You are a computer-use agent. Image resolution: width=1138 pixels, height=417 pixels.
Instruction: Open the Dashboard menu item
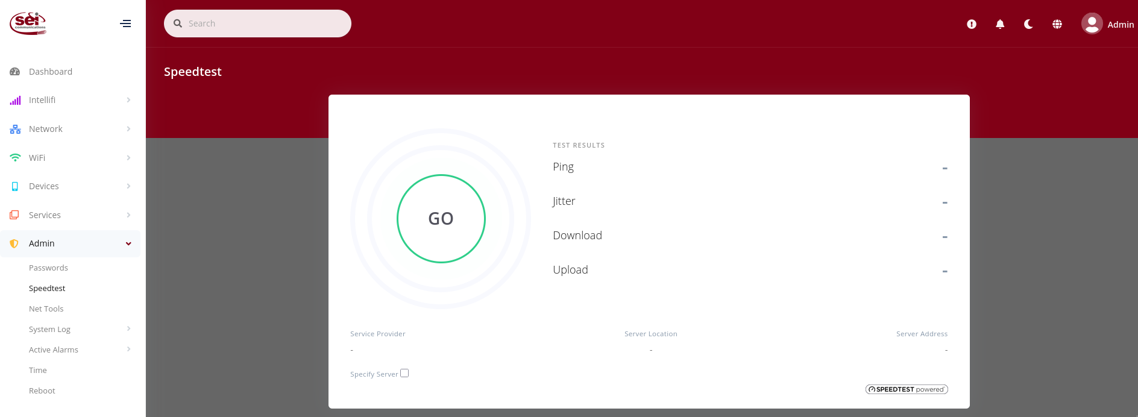point(51,72)
